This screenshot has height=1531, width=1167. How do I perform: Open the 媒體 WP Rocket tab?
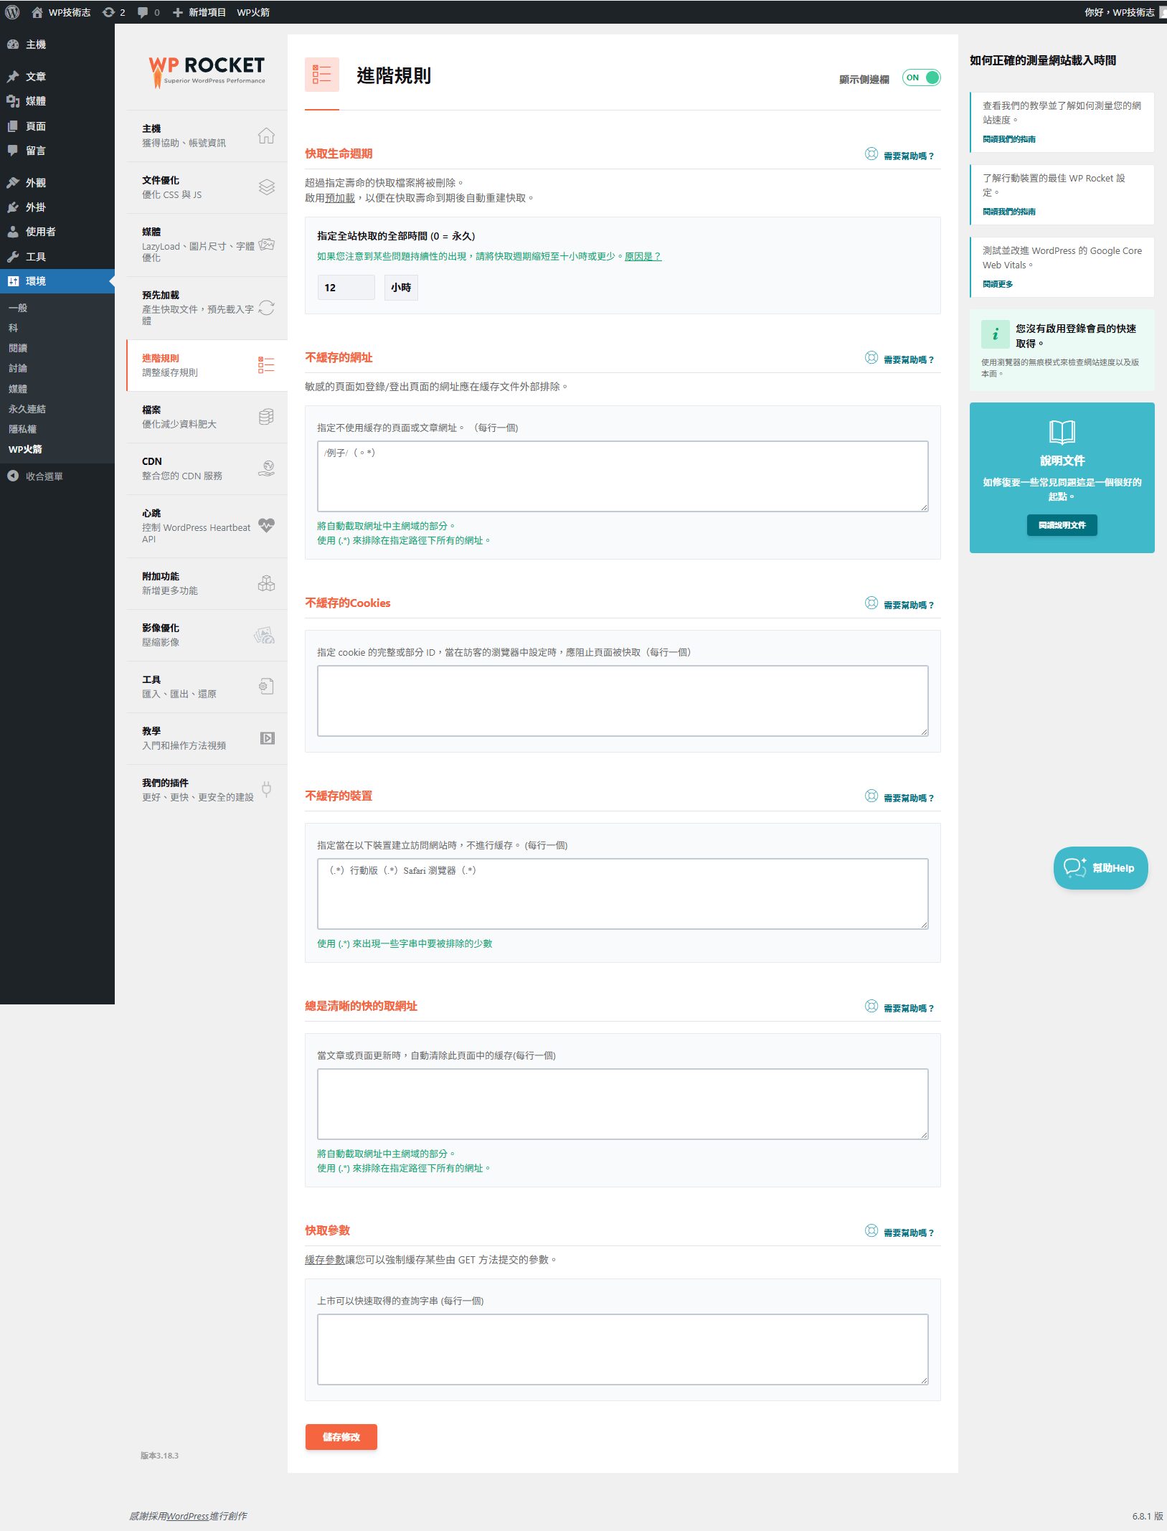[x=207, y=245]
